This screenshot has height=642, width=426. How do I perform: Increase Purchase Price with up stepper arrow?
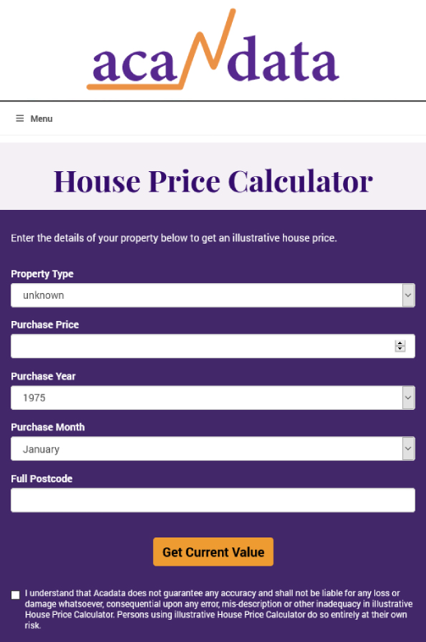(401, 343)
